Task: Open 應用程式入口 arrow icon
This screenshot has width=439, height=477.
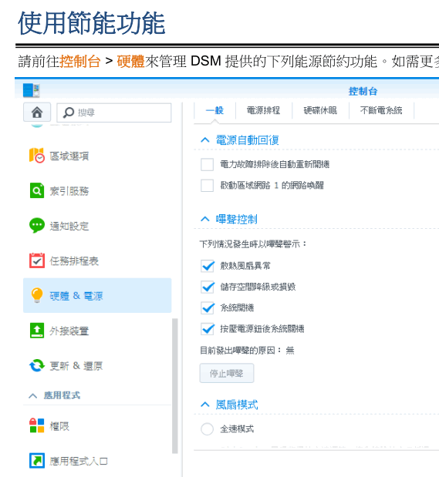Action: click(37, 461)
